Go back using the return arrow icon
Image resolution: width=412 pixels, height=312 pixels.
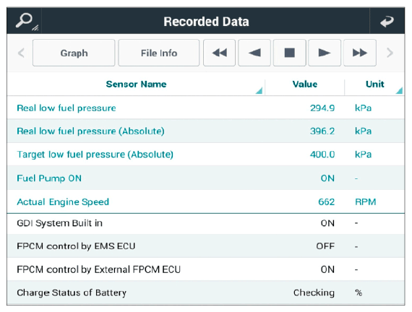[x=387, y=21]
